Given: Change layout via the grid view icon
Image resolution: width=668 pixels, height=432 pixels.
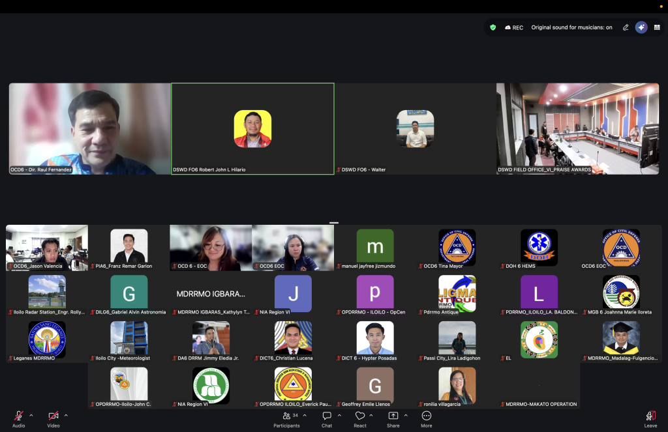Looking at the screenshot, I should point(657,27).
